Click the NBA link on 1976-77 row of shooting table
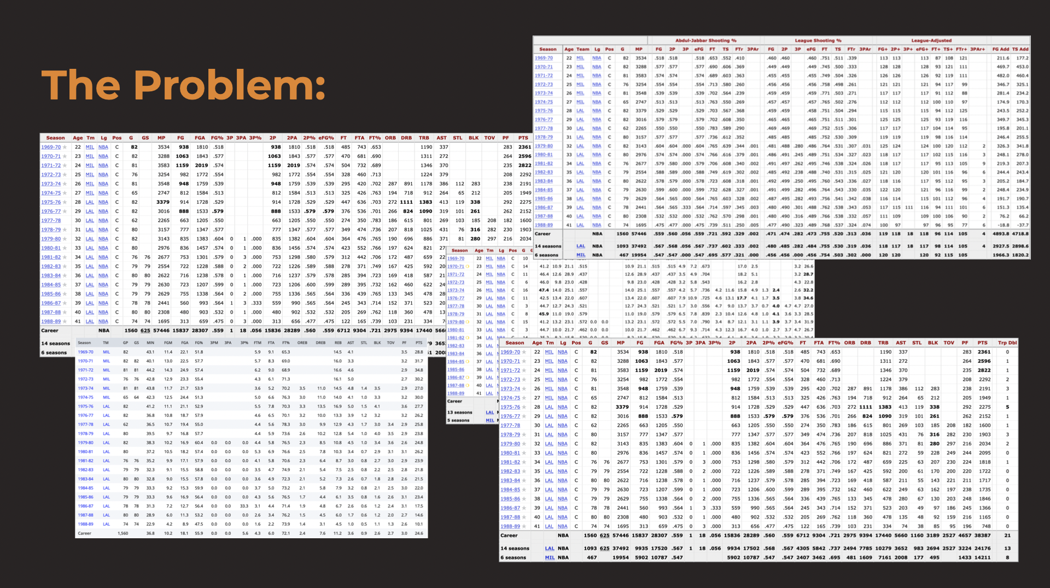 click(597, 120)
